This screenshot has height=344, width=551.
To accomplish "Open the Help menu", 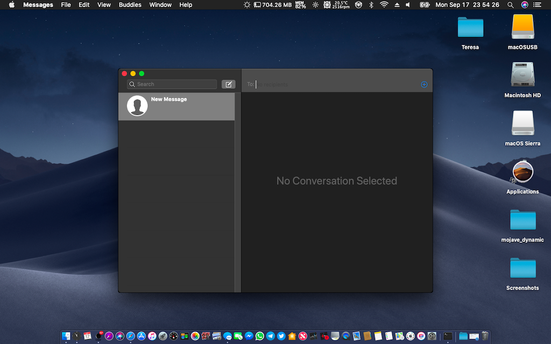I will (186, 4).
